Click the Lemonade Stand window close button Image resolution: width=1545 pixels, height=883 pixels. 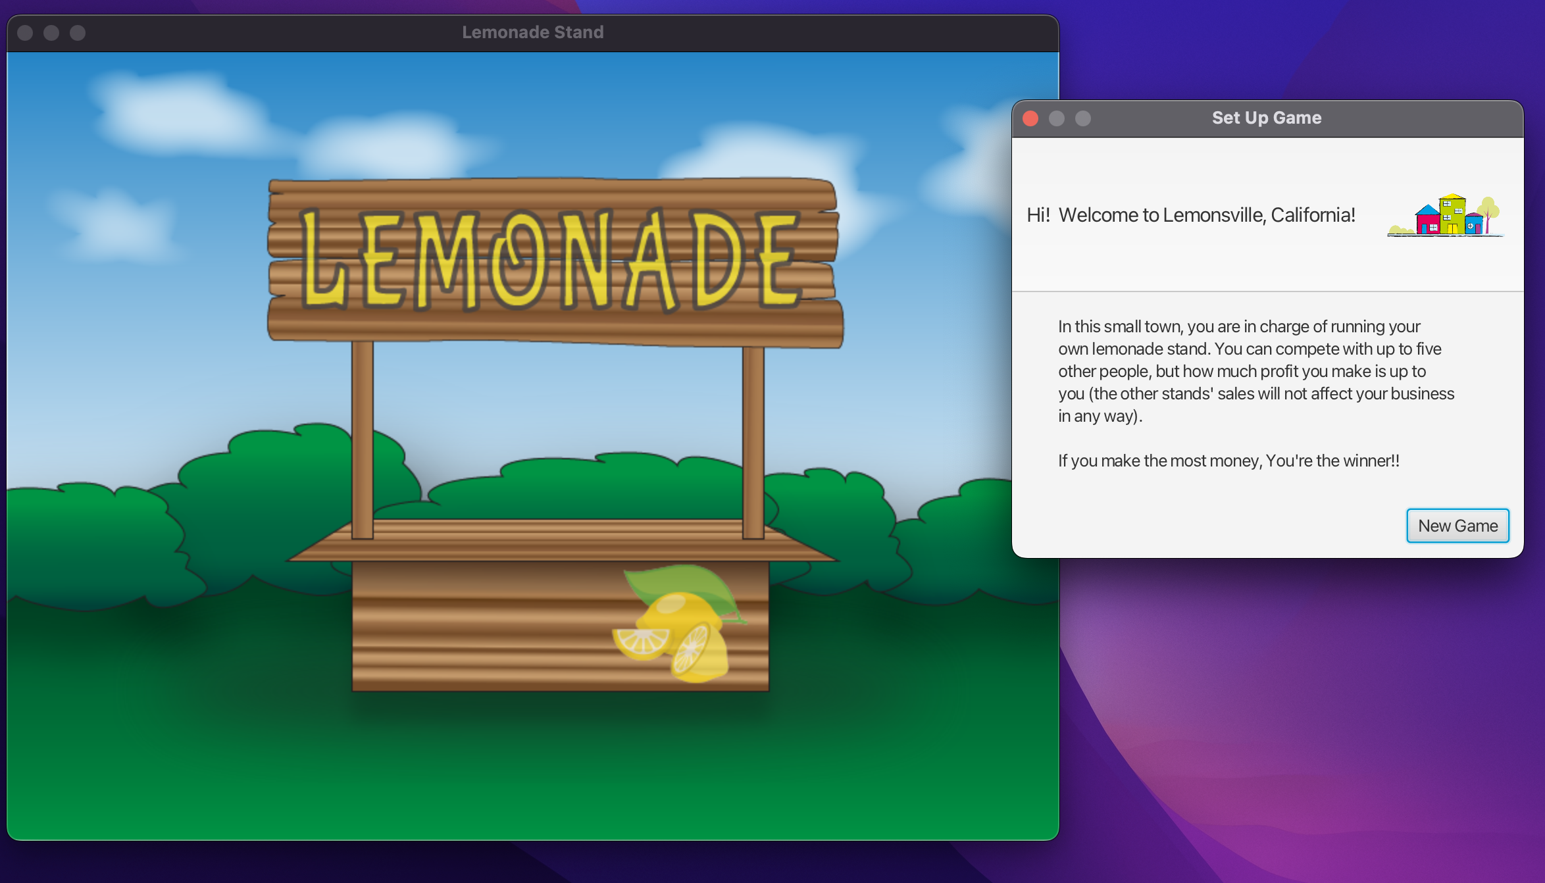tap(25, 33)
